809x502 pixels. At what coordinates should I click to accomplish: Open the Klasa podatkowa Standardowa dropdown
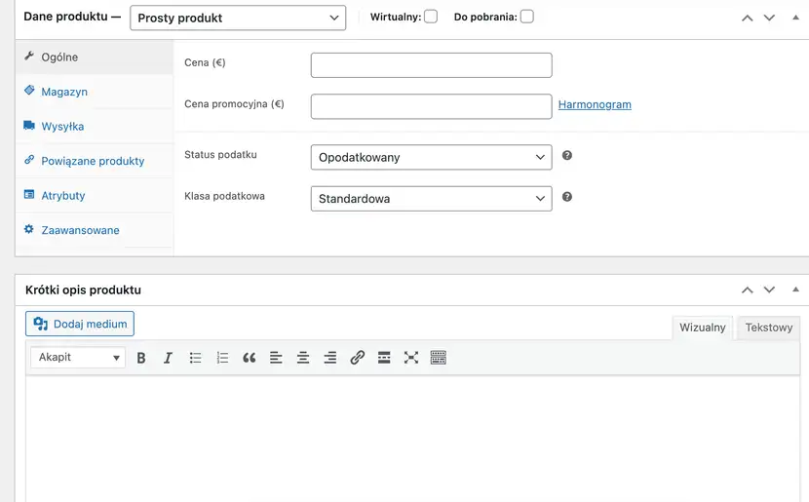[432, 199]
